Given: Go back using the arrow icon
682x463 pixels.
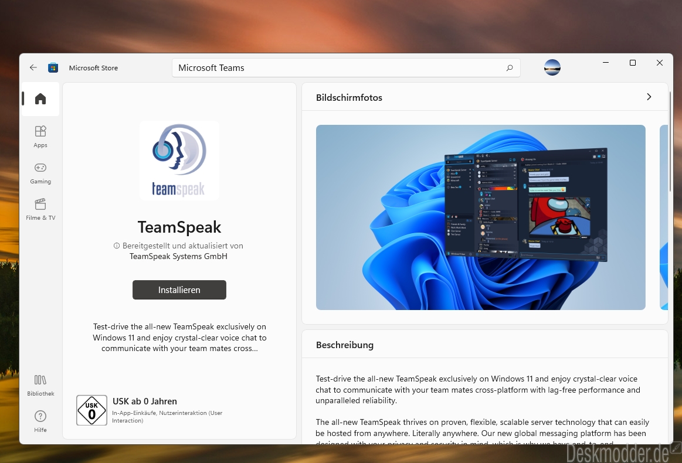Looking at the screenshot, I should pos(33,67).
